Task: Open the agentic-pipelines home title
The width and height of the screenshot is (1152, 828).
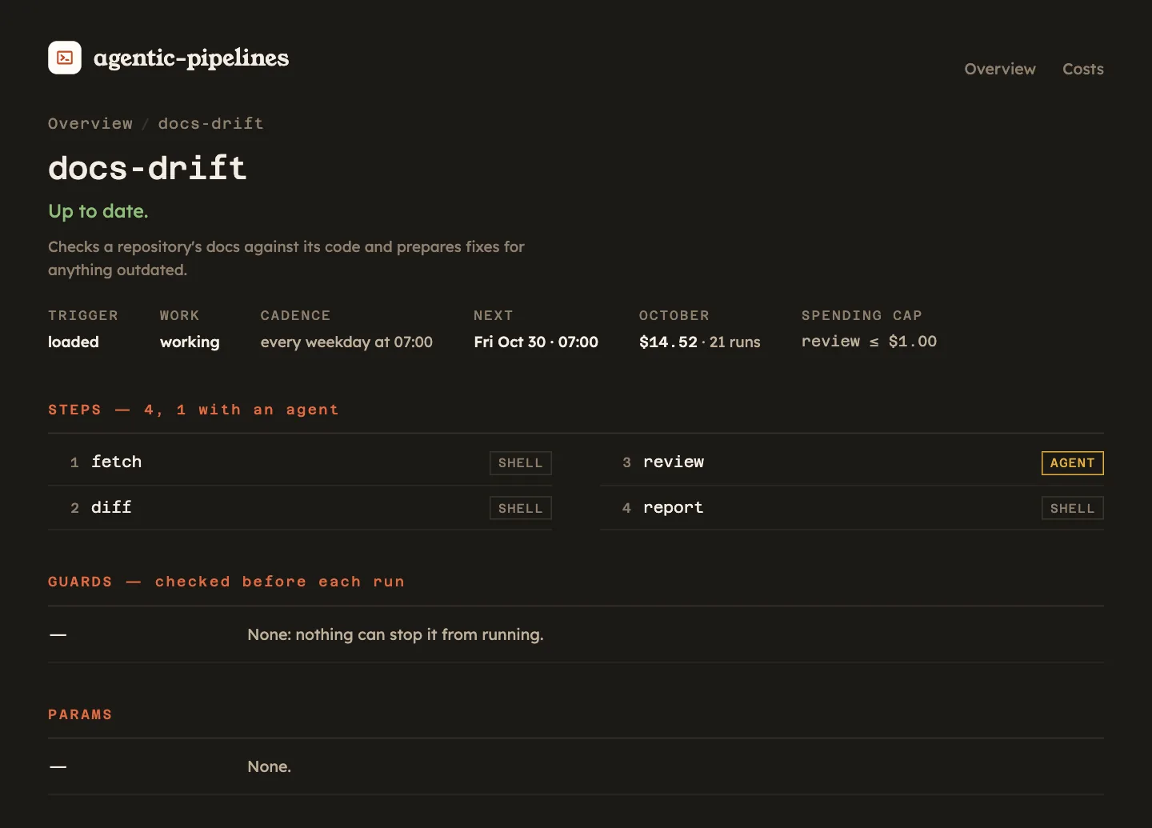Action: 191,58
